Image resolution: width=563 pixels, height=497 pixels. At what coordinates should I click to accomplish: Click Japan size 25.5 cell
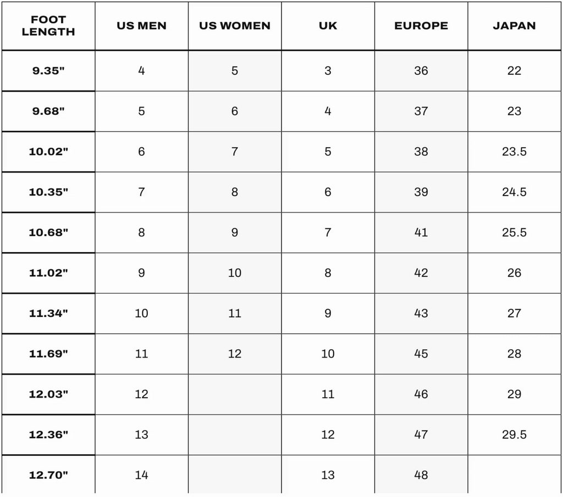514,232
